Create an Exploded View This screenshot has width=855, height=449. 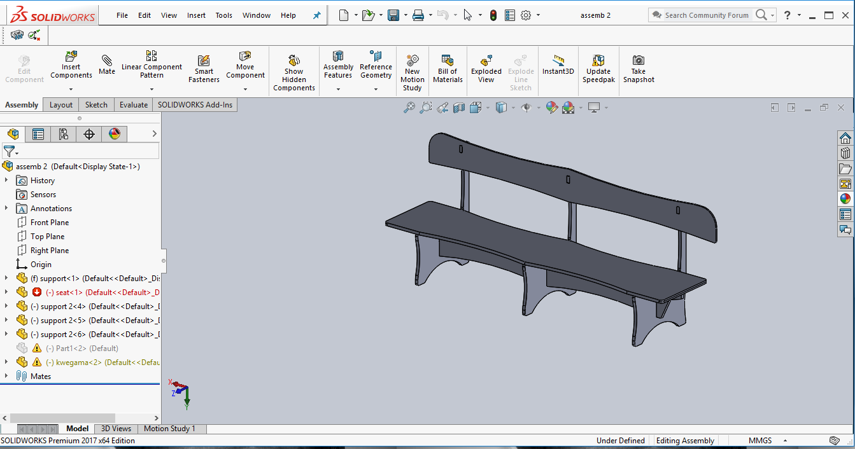[486, 61]
